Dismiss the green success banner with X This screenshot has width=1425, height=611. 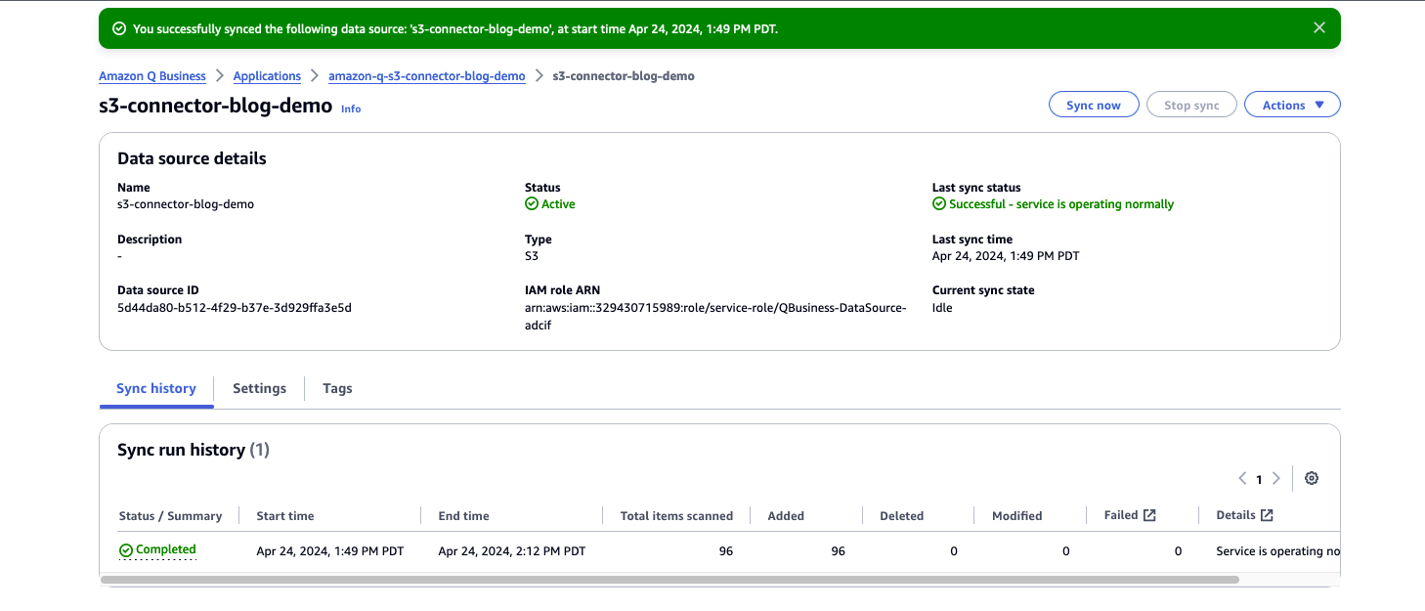click(1319, 27)
